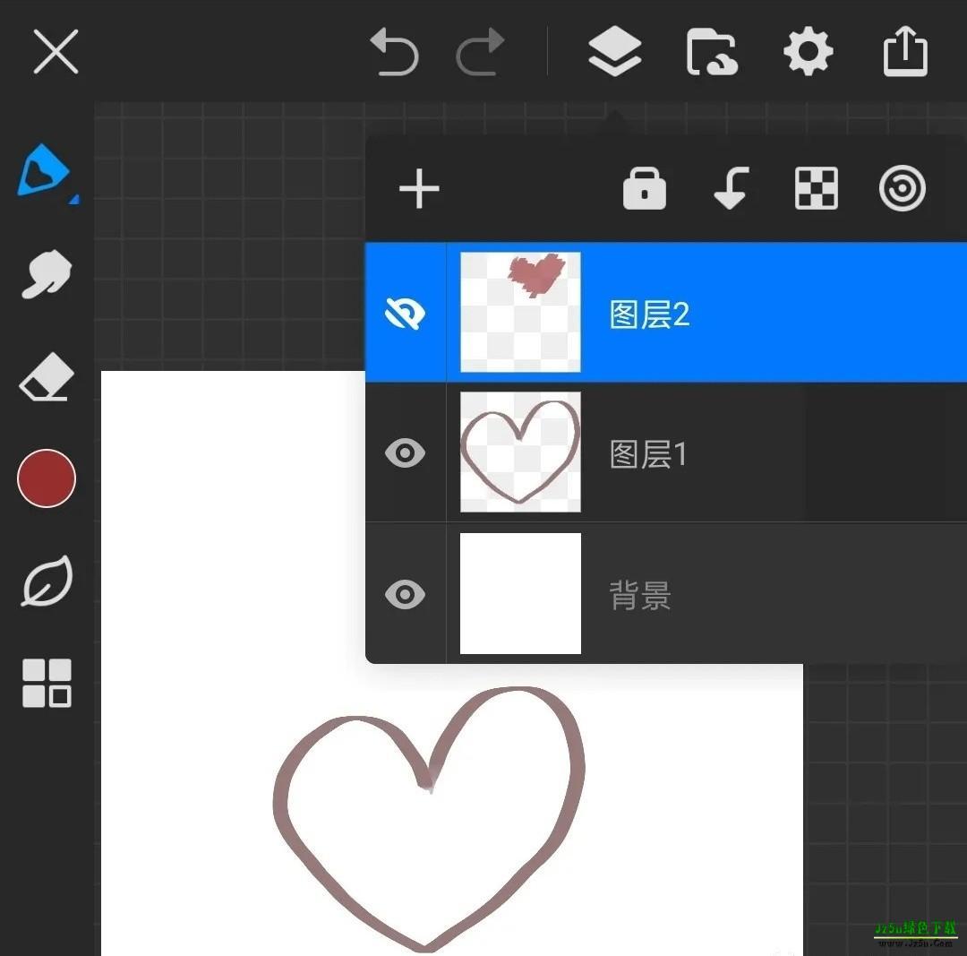Undo the last stroke

pyautogui.click(x=394, y=51)
